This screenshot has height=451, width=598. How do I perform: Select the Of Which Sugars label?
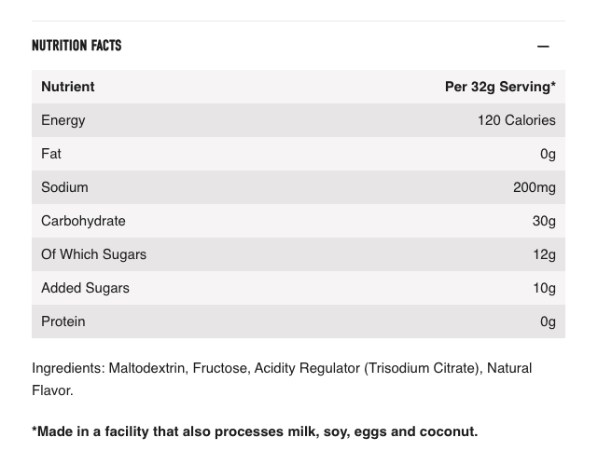tap(93, 254)
